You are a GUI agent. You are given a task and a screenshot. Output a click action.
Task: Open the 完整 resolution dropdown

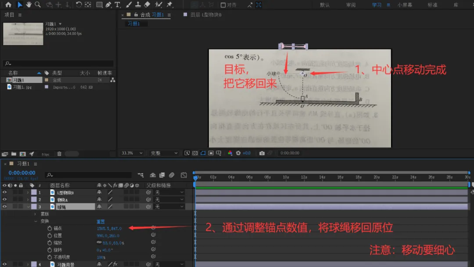(164, 153)
